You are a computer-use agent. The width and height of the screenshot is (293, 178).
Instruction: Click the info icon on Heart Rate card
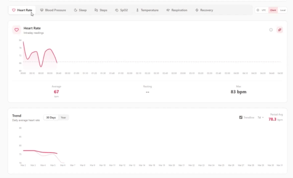(271, 30)
